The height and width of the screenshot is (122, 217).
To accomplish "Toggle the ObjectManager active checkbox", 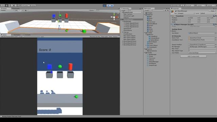I will [x=176, y=11].
